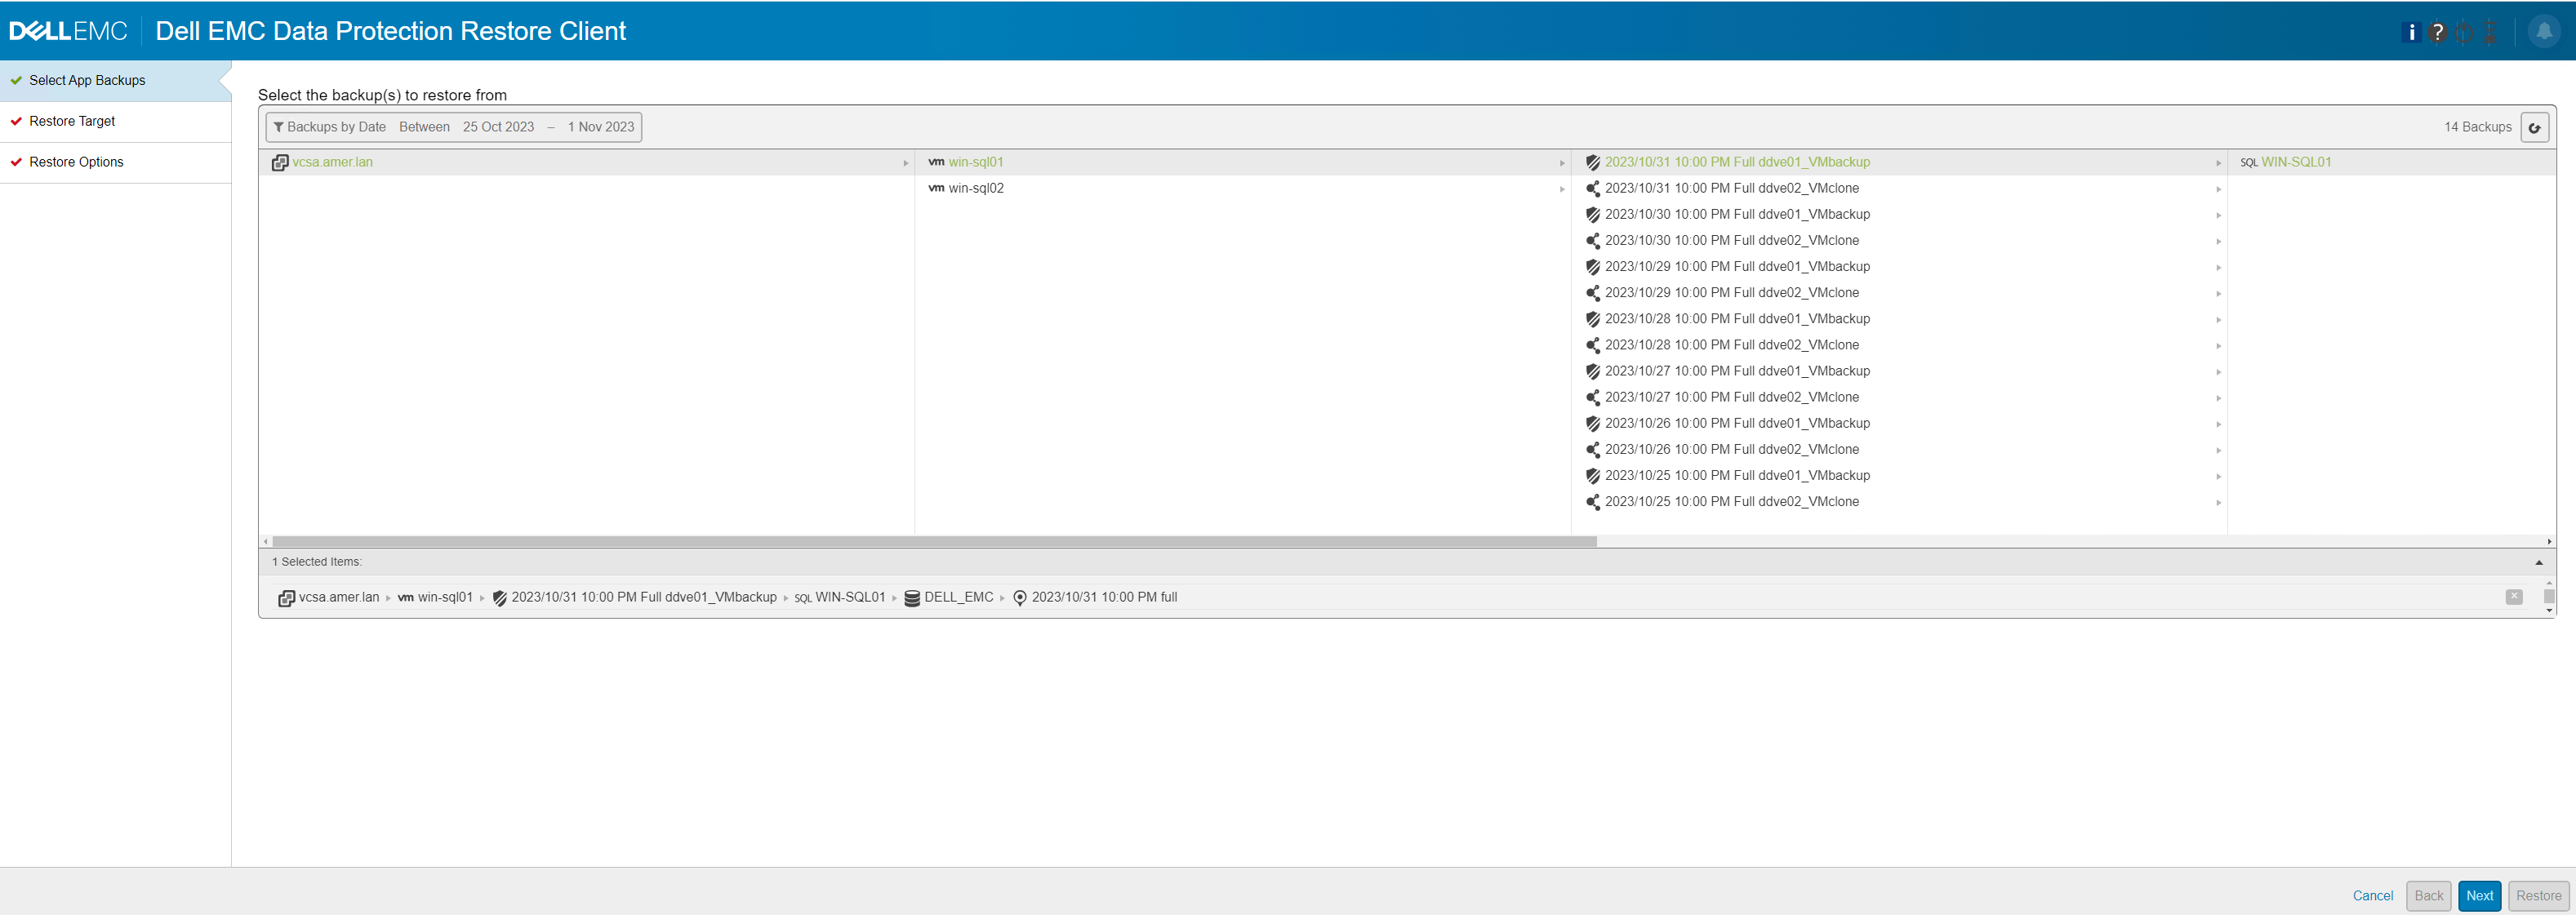Click the Next button

2478,895
